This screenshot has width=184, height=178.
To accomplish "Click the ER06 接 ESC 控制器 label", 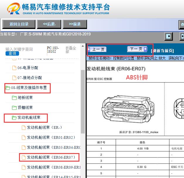I will tap(99, 79).
